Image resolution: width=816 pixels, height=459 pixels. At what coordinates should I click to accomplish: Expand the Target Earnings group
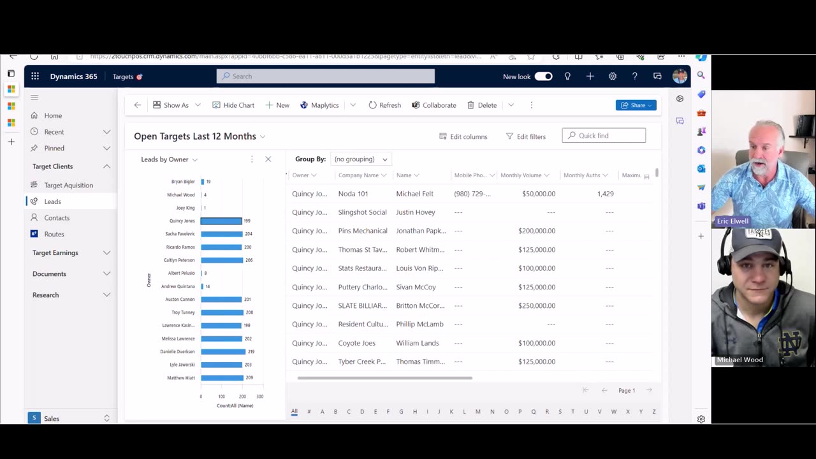click(x=106, y=253)
